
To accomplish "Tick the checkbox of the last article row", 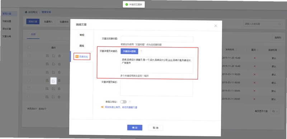I will tap(29, 96).
